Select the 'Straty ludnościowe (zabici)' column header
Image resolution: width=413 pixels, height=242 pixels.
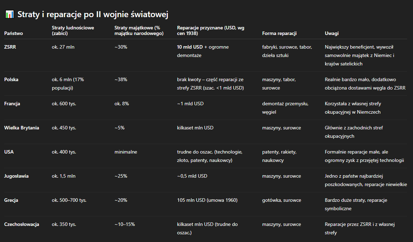(73, 30)
